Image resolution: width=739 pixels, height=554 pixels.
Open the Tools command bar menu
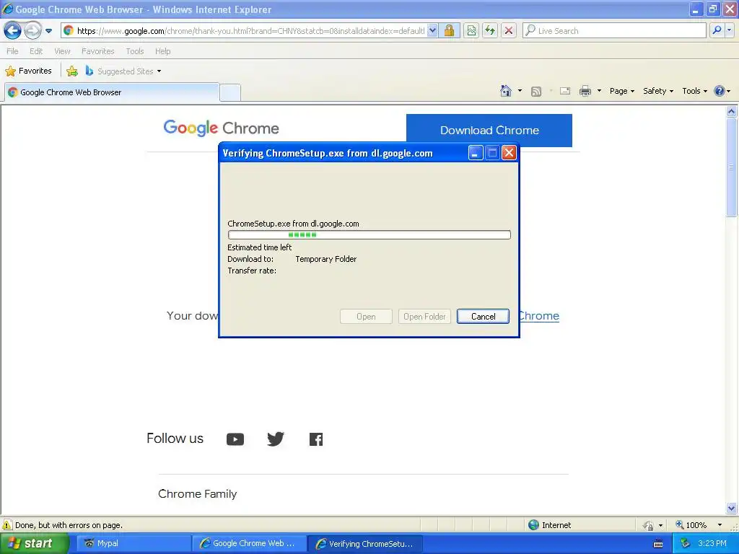point(695,91)
